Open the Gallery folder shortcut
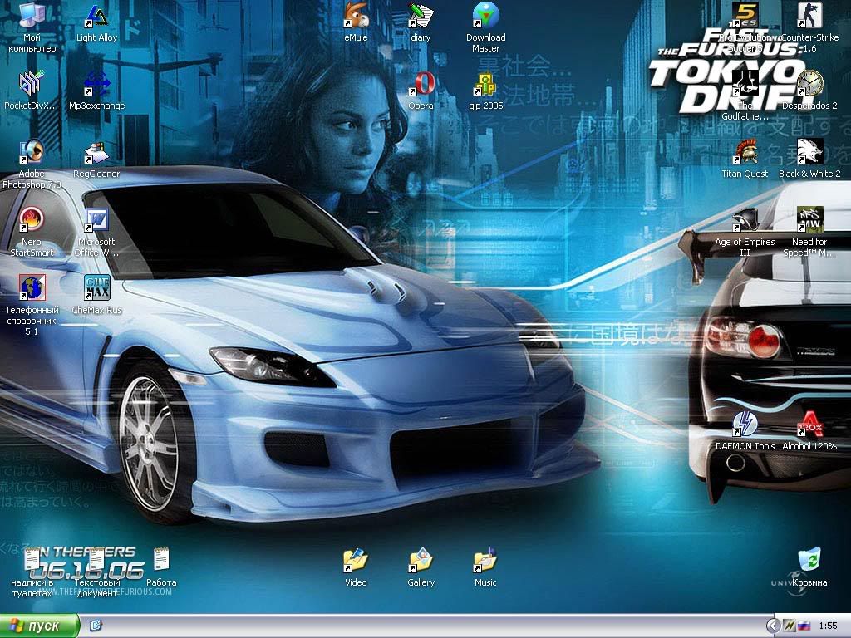 point(421,561)
